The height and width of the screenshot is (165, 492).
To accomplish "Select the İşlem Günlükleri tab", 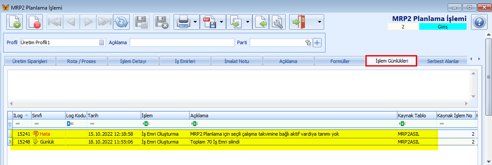I will (392, 61).
